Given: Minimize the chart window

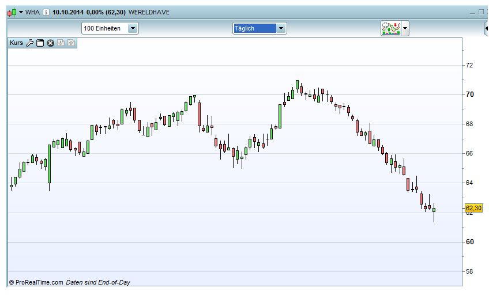Looking at the screenshot, I should 472,13.
